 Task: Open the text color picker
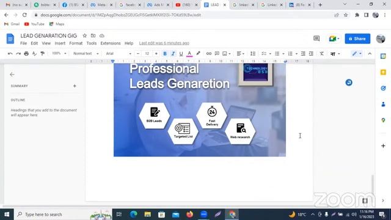tap(189, 54)
